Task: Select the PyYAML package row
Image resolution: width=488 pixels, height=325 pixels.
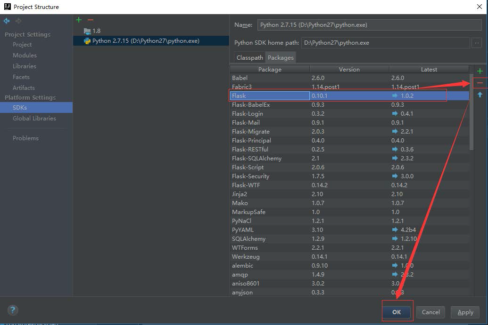Action: (x=349, y=230)
